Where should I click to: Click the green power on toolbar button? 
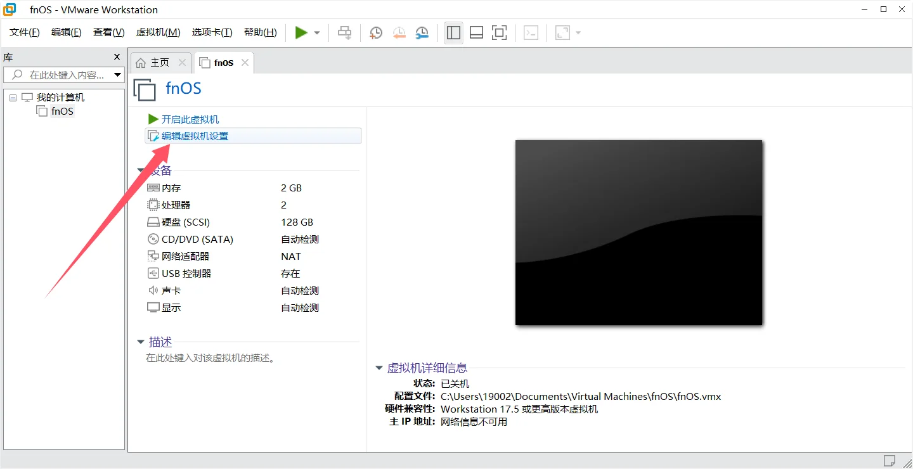coord(301,33)
